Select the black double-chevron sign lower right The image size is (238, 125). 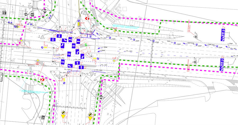(101, 97)
